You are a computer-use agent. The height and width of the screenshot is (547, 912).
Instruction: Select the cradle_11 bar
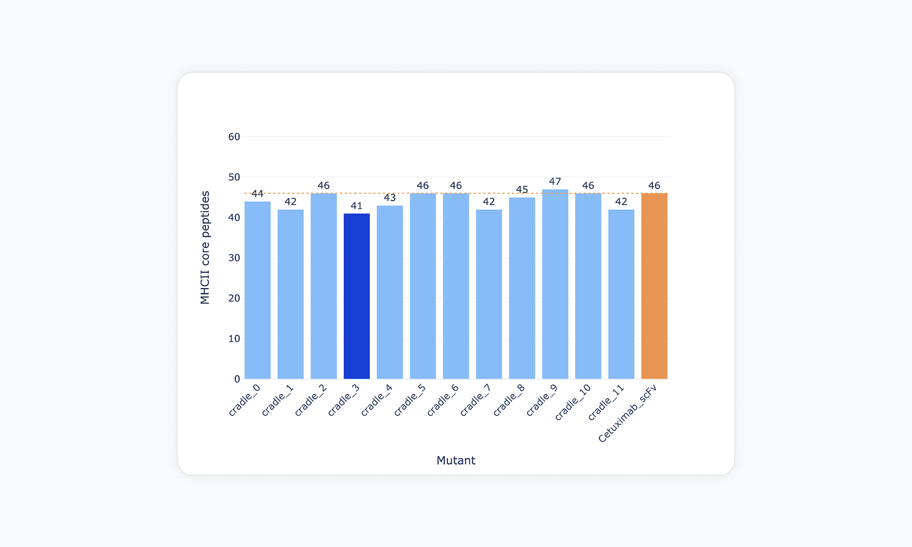point(621,294)
